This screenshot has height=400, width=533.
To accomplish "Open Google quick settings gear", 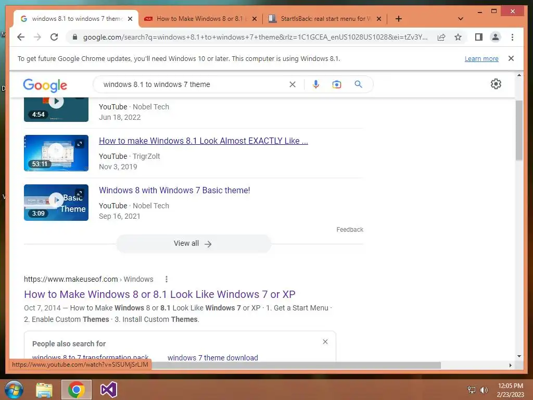I will coord(496,84).
